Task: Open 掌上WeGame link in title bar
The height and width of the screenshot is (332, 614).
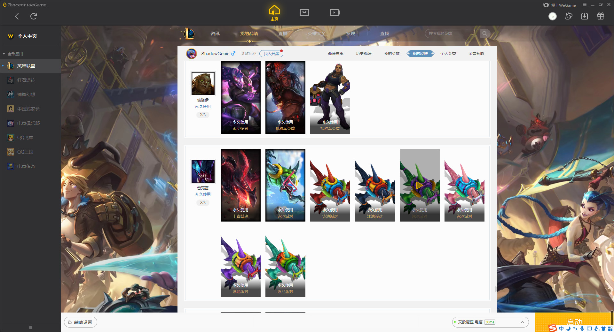Action: click(560, 5)
